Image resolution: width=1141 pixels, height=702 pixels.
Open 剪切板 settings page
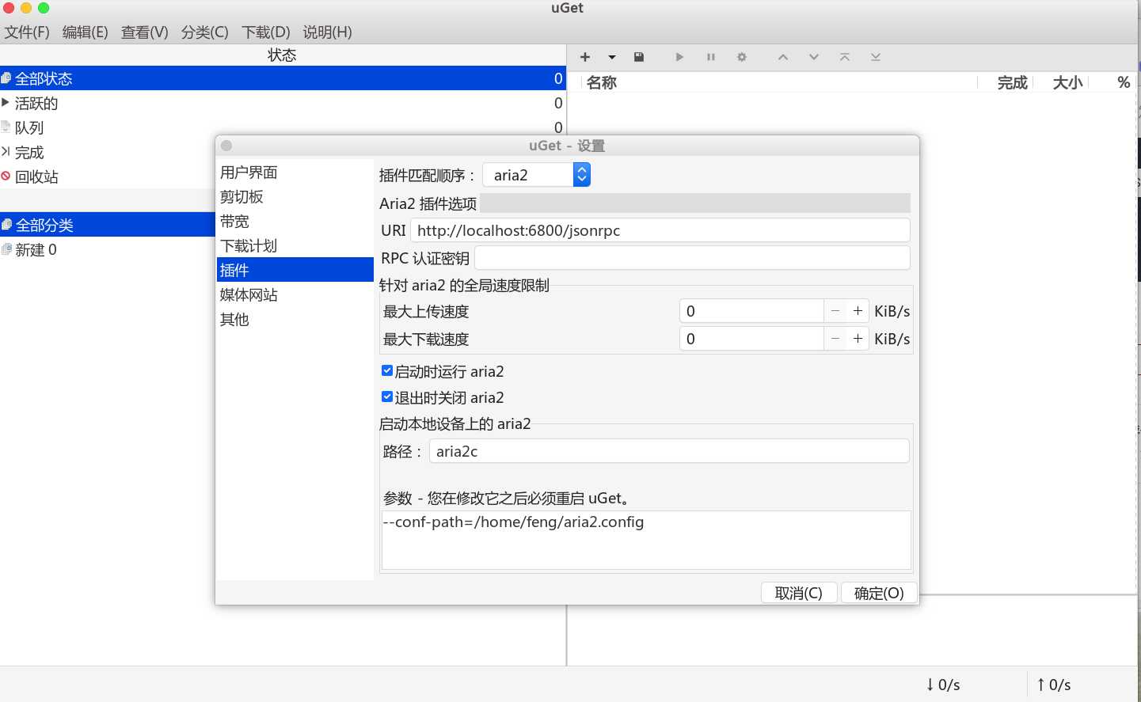pyautogui.click(x=295, y=197)
